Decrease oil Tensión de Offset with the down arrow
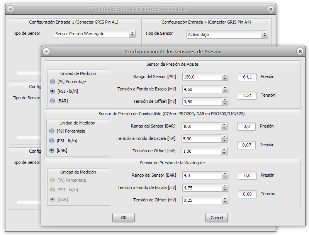 click(x=225, y=103)
